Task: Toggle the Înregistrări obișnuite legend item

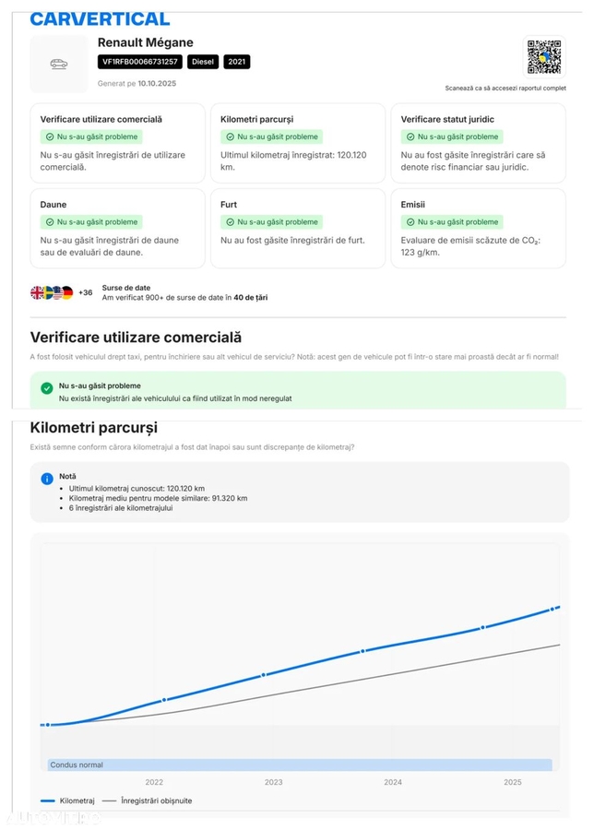Action: (147, 800)
